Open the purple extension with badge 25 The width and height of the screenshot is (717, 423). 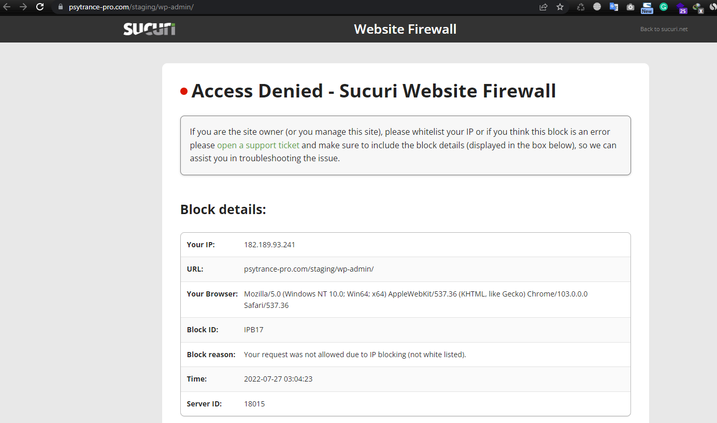681,8
